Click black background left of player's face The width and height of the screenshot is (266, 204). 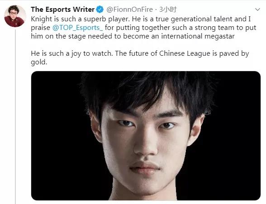(x=58, y=136)
